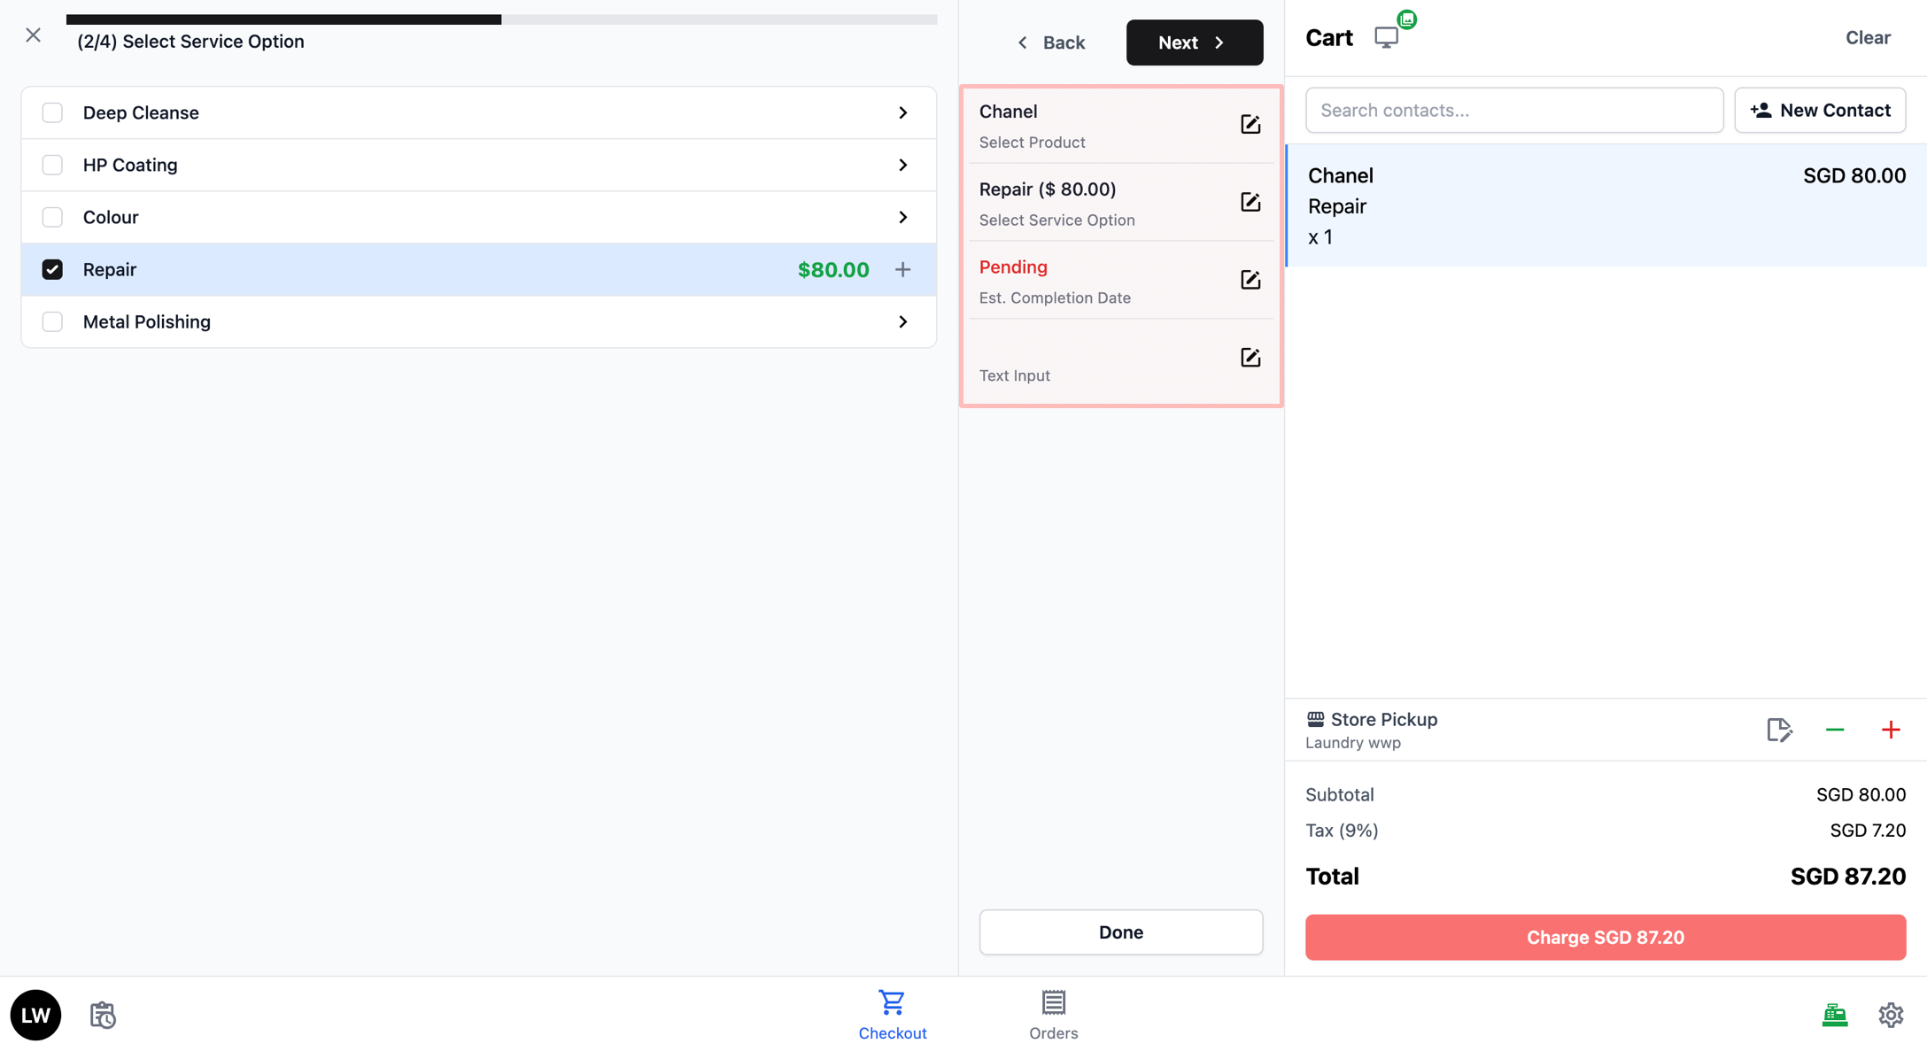Expand the Colour service chevron
The image size is (1927, 1059).
[x=902, y=217]
